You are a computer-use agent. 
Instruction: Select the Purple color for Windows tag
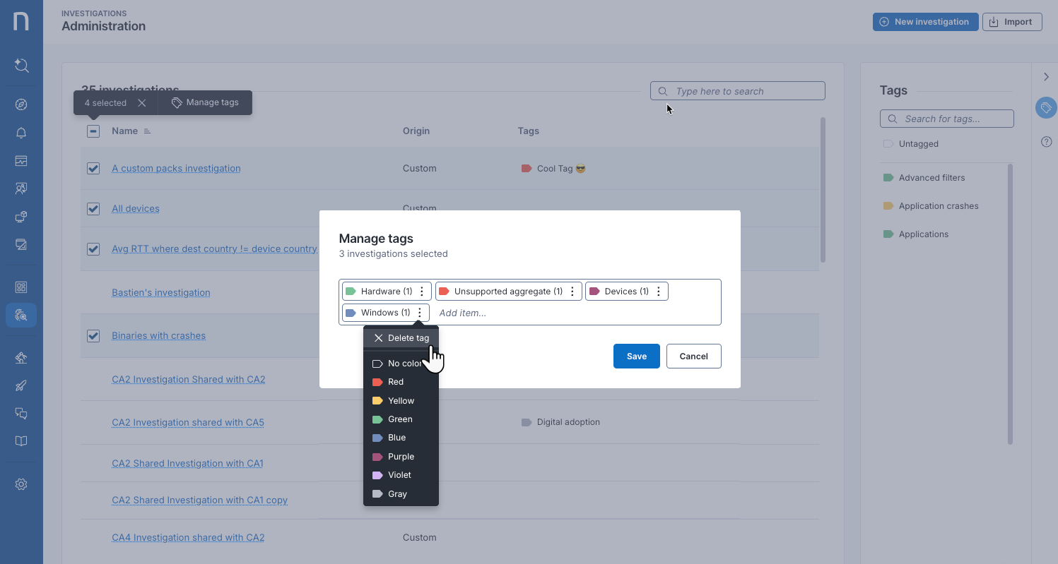click(x=399, y=456)
